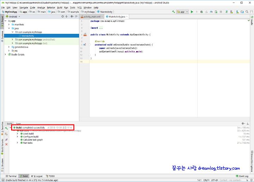This screenshot has height=182, width=254.
Task: Expand the Load build step
Action: (17, 134)
